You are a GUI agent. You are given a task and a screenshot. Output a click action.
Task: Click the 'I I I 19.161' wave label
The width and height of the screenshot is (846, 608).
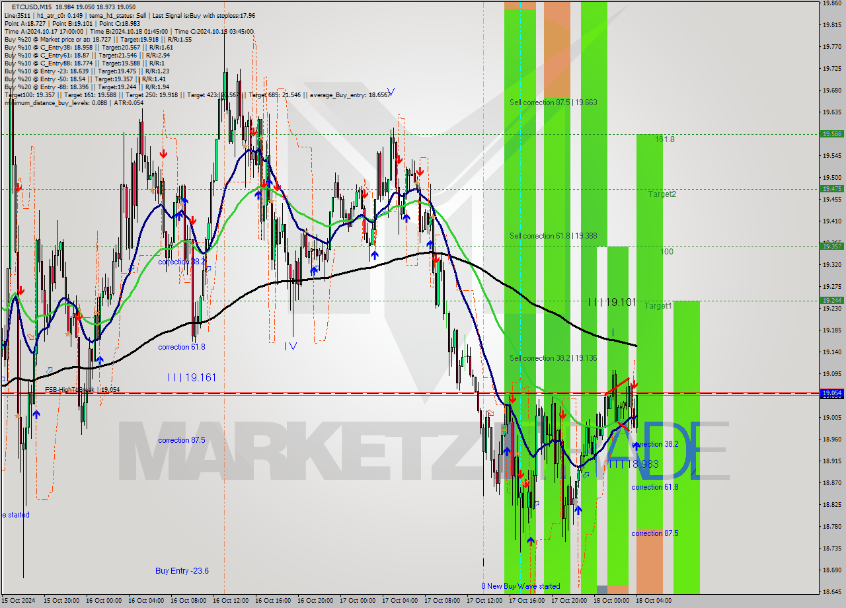192,377
